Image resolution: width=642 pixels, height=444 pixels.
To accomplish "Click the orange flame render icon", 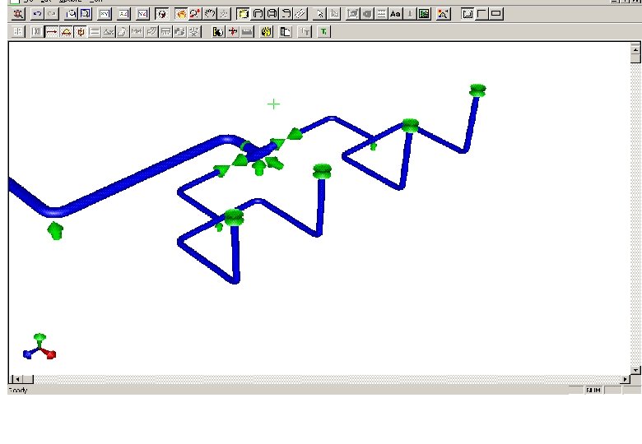I will point(180,14).
